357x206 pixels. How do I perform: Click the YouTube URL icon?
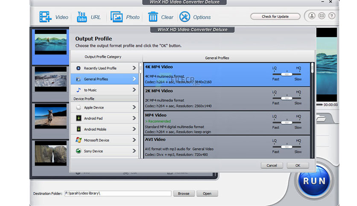tap(82, 17)
